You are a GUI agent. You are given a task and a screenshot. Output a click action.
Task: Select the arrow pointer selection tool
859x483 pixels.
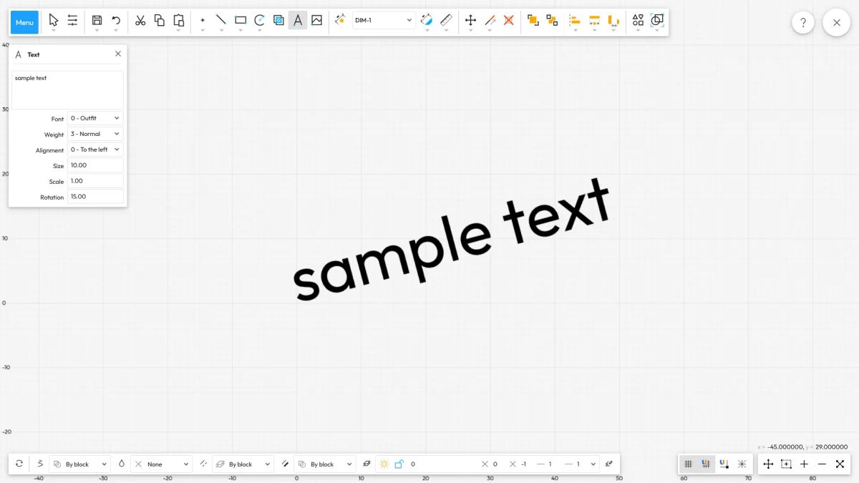click(54, 20)
